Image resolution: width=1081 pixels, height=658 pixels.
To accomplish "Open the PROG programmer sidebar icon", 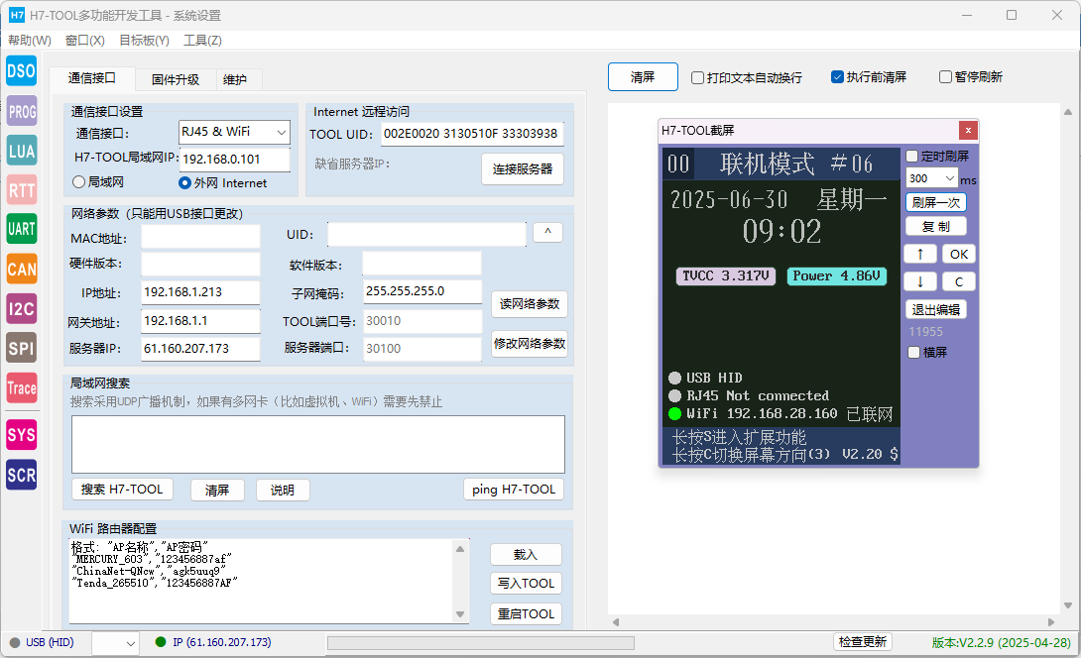I will click(22, 111).
